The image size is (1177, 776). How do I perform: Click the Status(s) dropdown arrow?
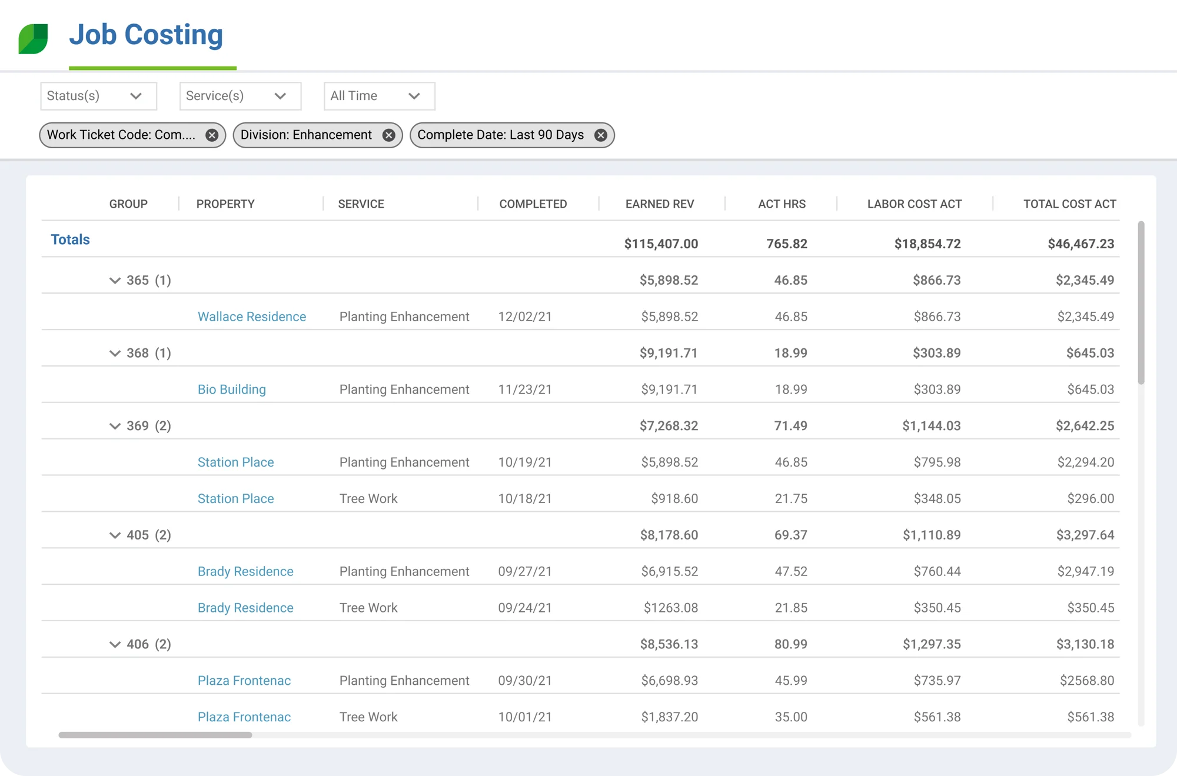(x=137, y=96)
